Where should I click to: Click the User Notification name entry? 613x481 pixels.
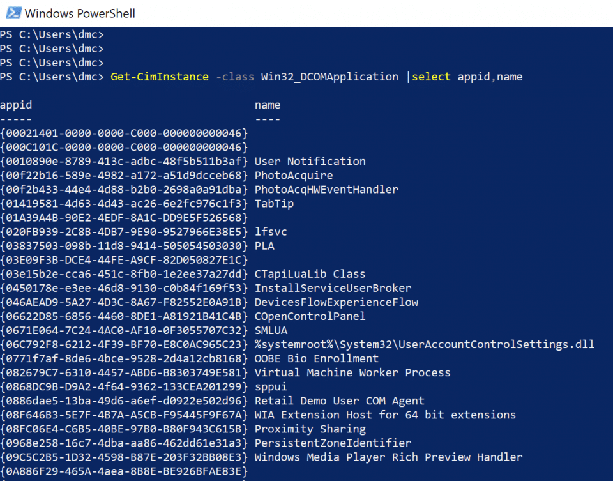click(x=310, y=162)
